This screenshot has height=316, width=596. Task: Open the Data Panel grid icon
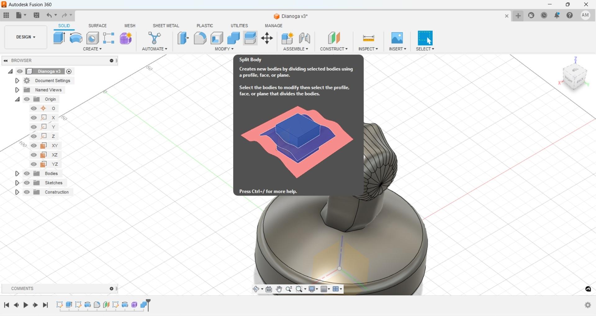click(x=6, y=15)
